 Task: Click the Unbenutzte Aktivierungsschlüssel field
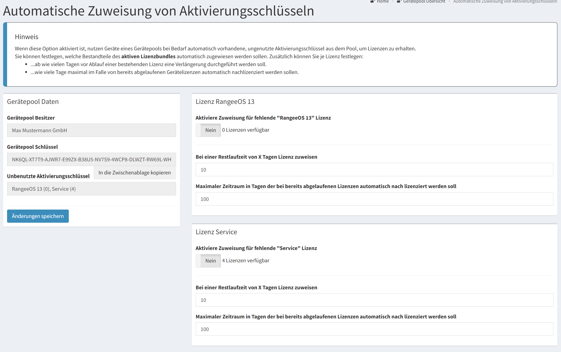tap(91, 189)
